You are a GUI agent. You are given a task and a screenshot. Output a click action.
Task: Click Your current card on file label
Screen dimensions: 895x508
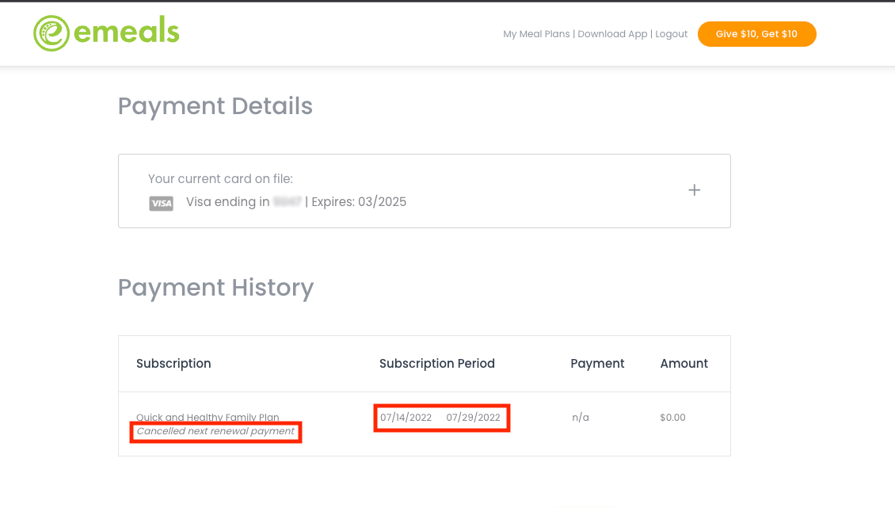[x=220, y=179]
